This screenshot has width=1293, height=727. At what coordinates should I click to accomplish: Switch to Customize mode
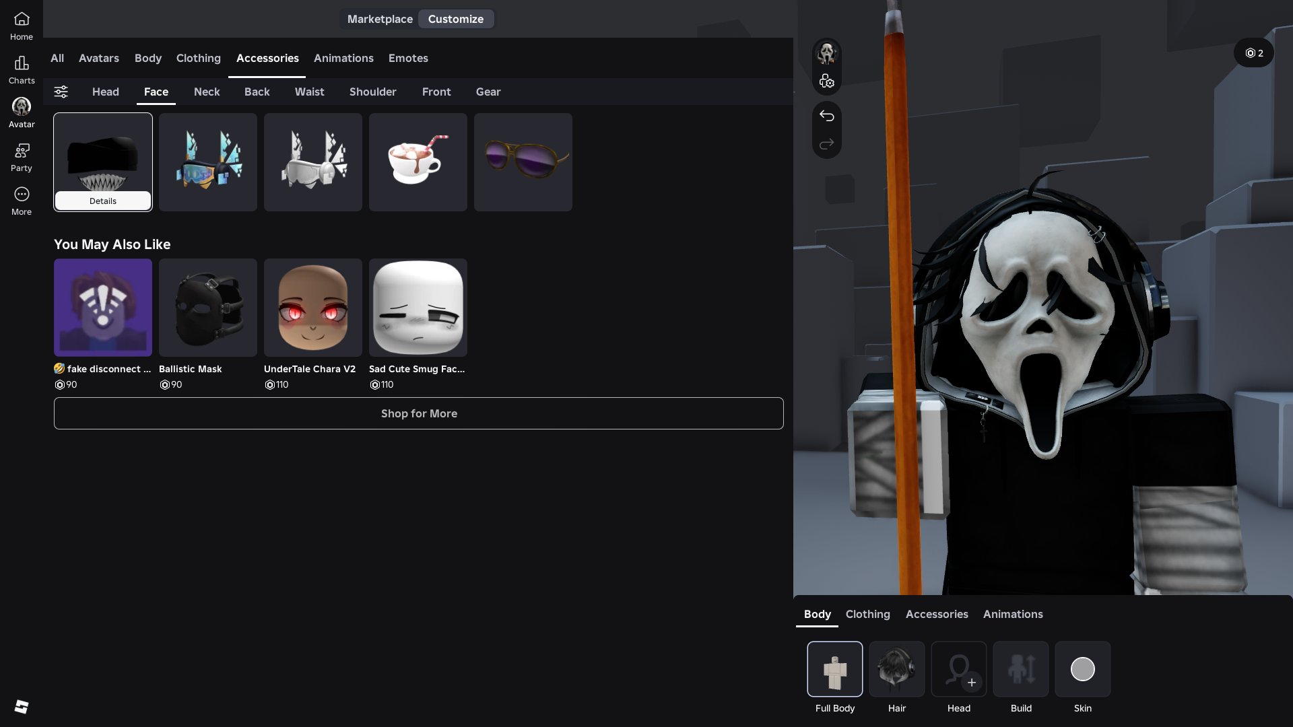coord(456,19)
